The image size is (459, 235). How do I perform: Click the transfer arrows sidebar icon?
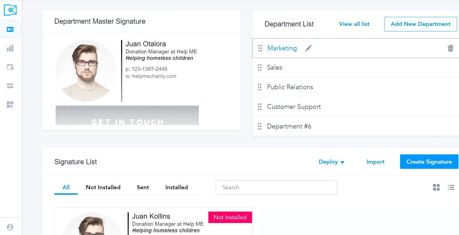(10, 86)
